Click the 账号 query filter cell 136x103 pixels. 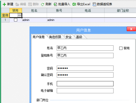[59, 15]
